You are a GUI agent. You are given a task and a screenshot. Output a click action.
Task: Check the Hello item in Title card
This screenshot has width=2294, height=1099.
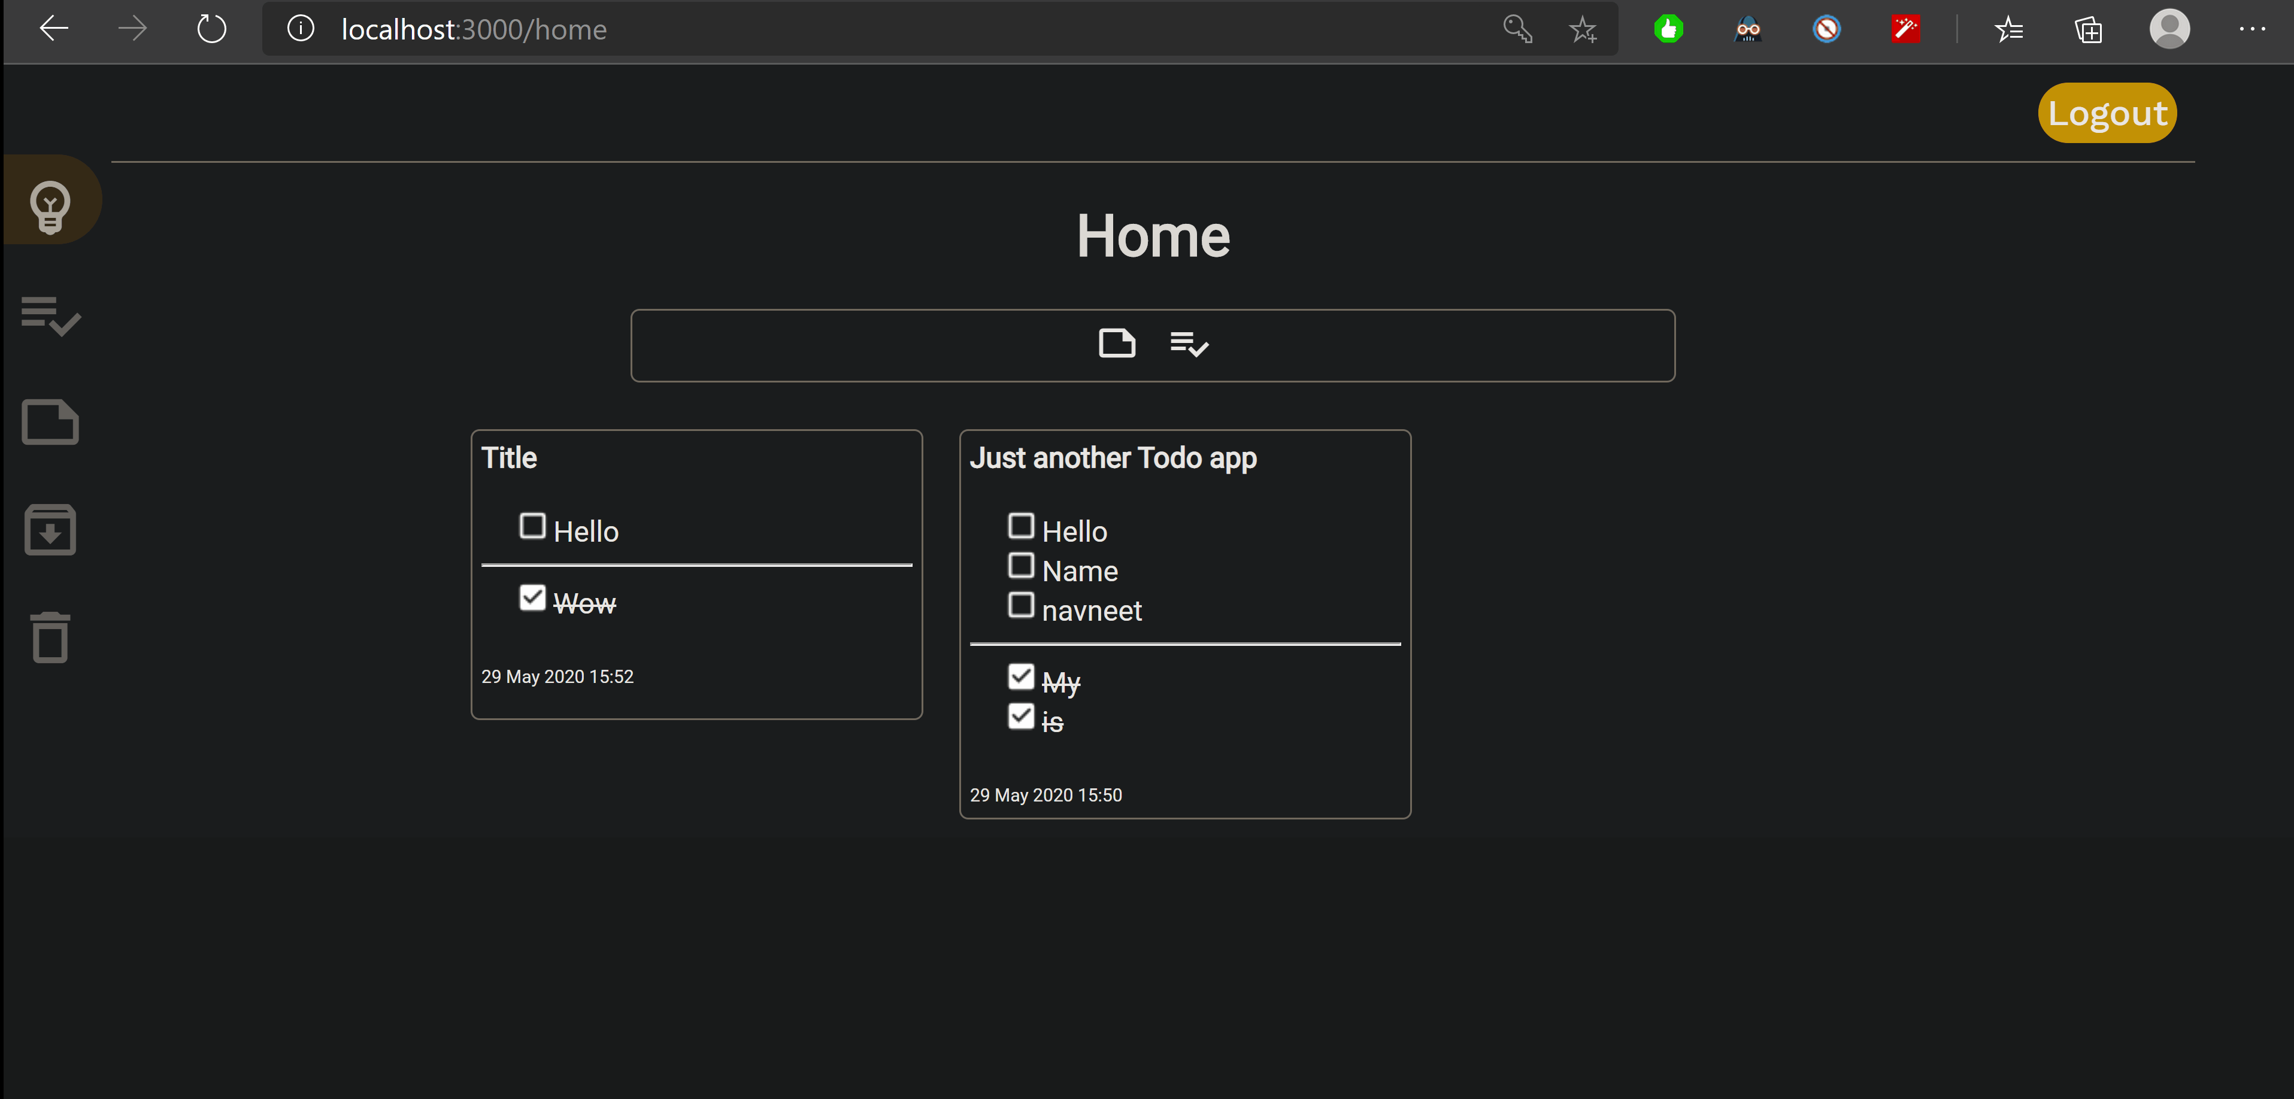click(532, 526)
